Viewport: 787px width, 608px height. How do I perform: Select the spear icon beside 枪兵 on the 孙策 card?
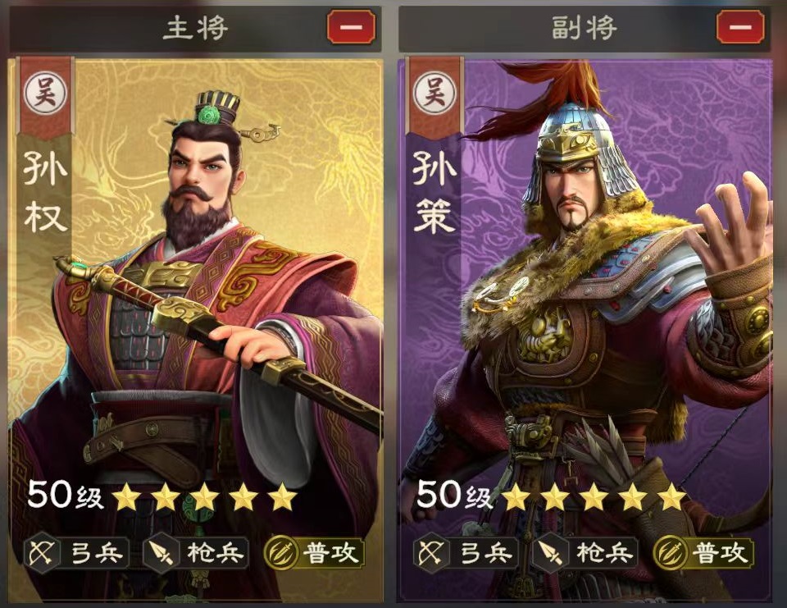click(x=549, y=553)
